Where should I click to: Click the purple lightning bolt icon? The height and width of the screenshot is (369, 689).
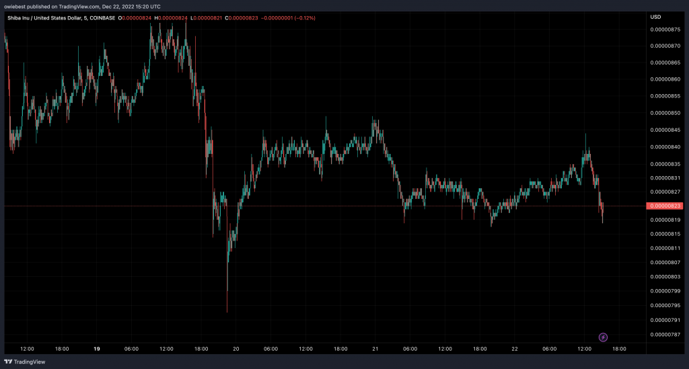(x=604, y=337)
